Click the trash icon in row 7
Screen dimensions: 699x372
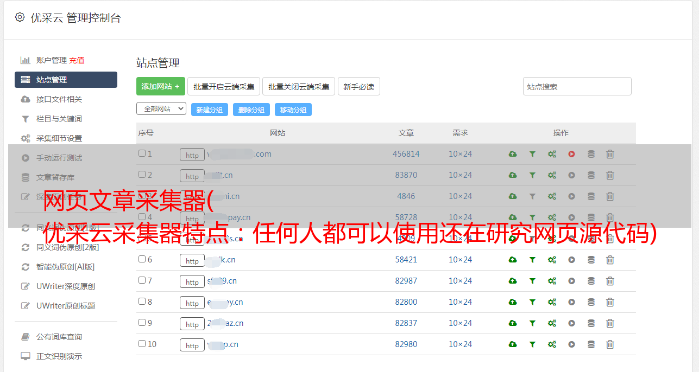coord(610,281)
